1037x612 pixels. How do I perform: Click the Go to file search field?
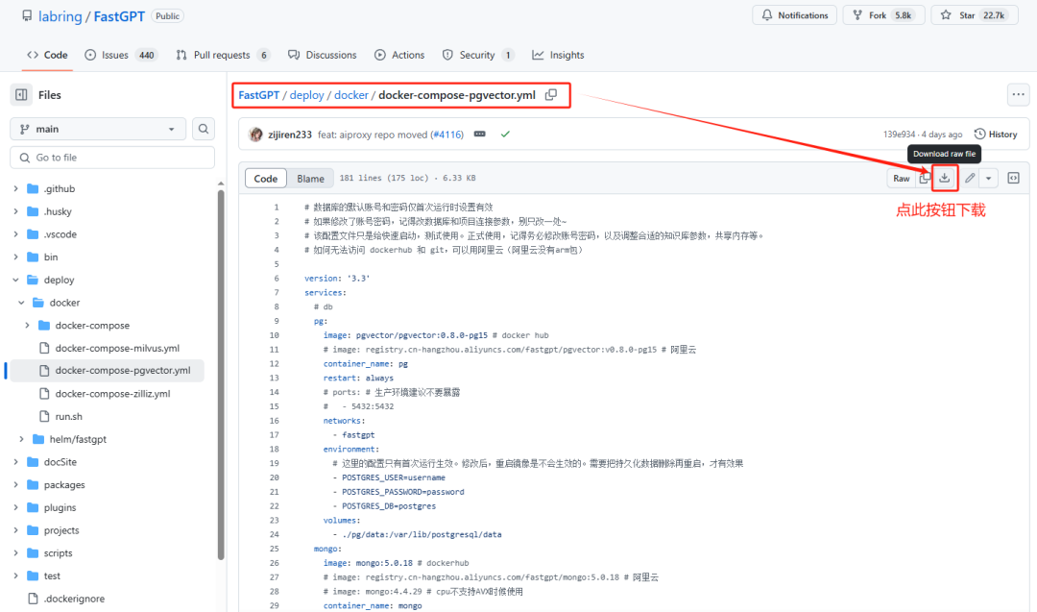pyautogui.click(x=112, y=158)
